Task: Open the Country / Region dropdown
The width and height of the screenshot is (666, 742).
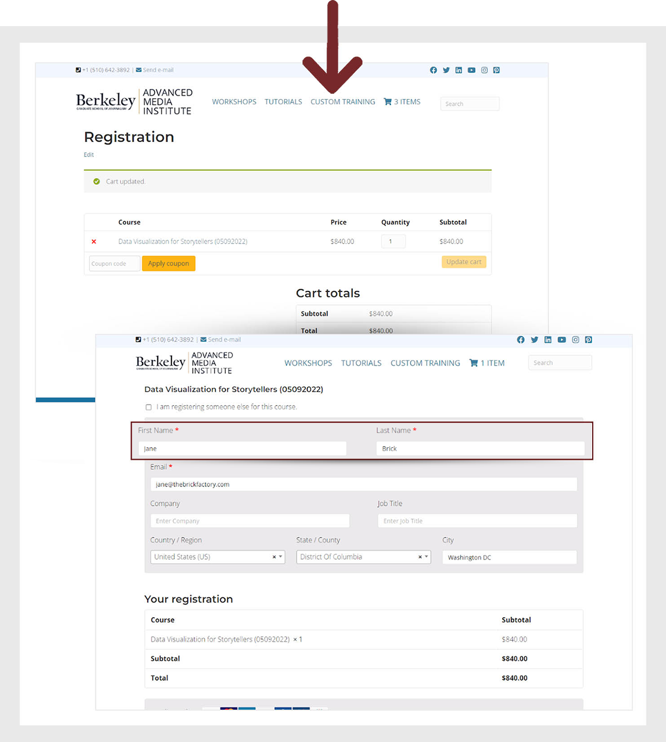Action: pyautogui.click(x=217, y=557)
